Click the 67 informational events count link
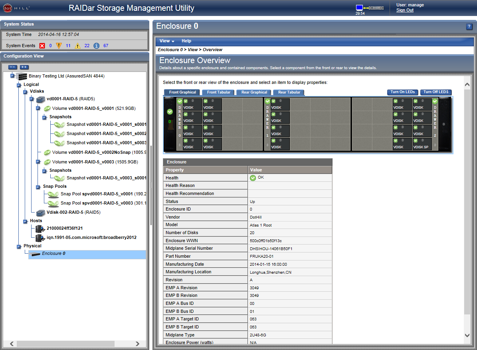Screen dimensions: 477x350 [x=106, y=46]
